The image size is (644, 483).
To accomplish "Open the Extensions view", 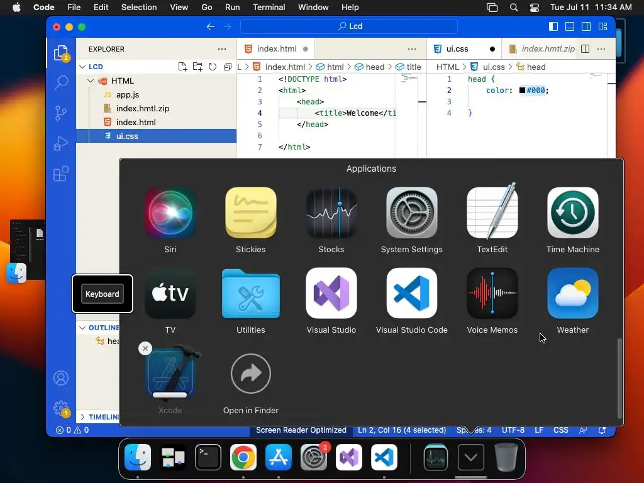I will coord(61,174).
